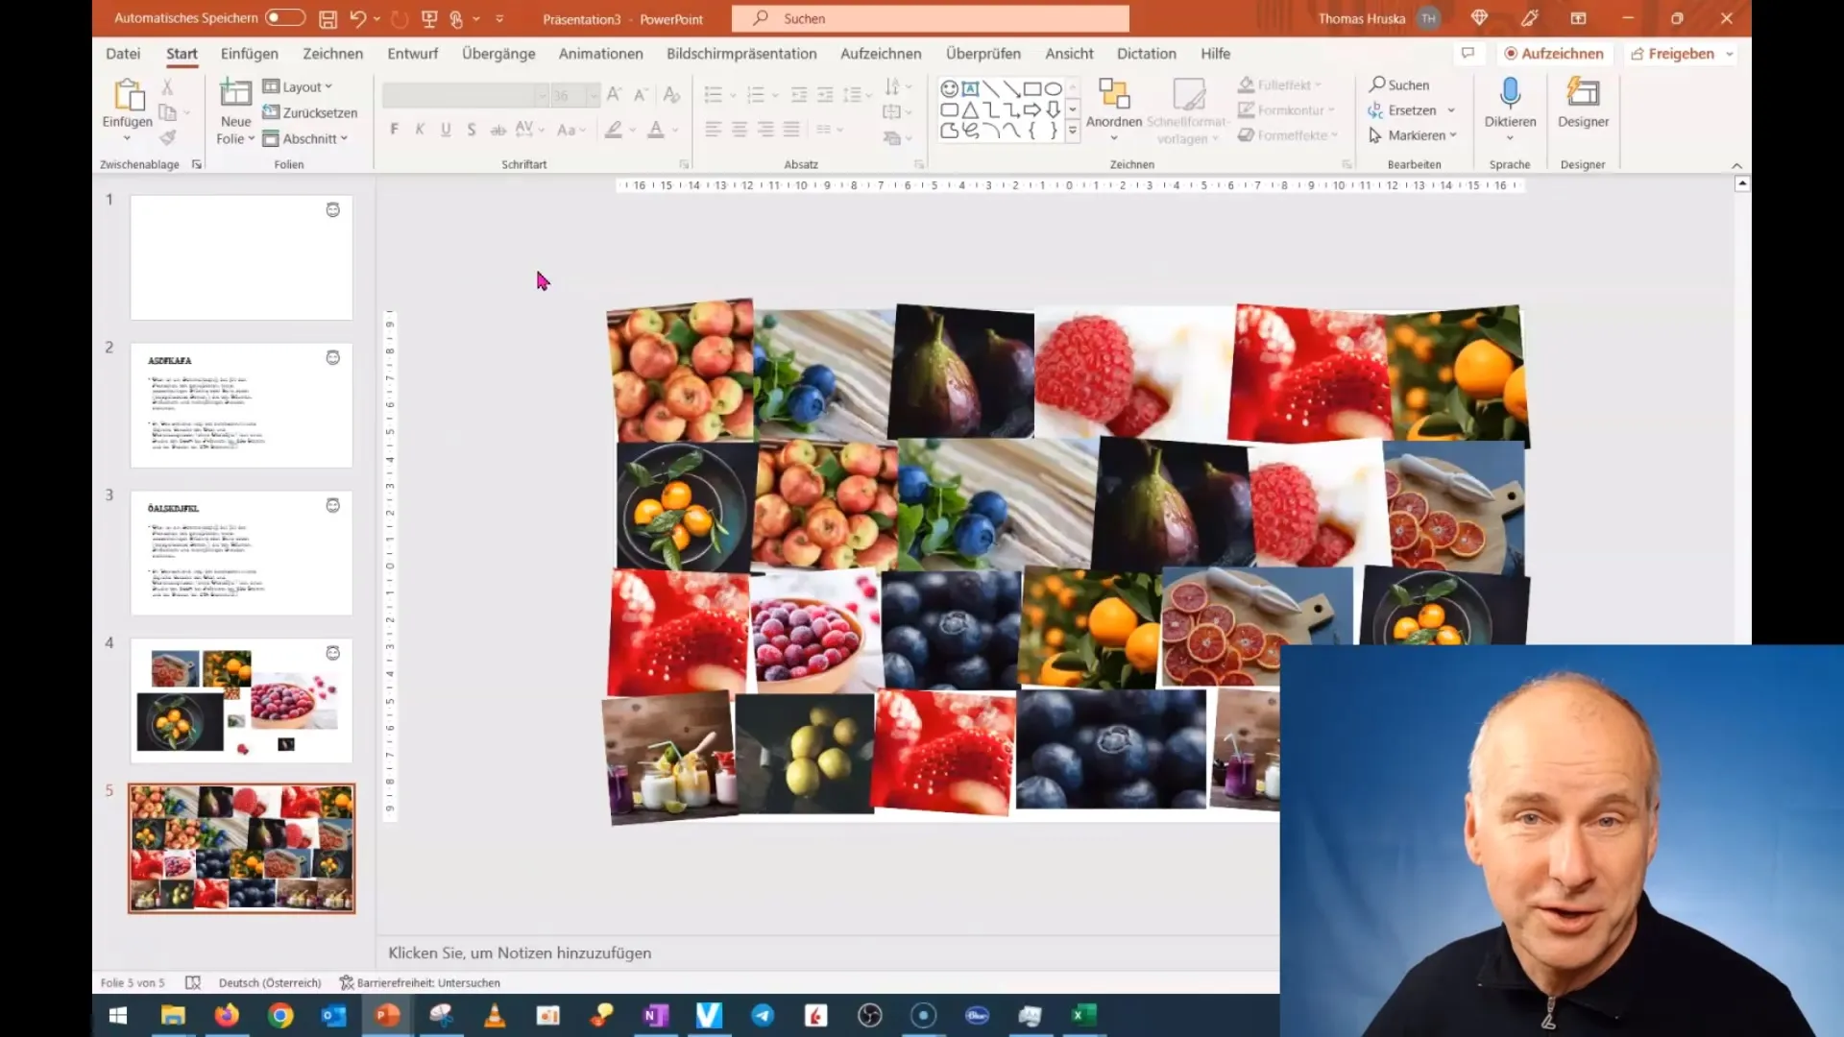The height and width of the screenshot is (1037, 1844).
Task: Apply italic K formatting
Action: (420, 130)
